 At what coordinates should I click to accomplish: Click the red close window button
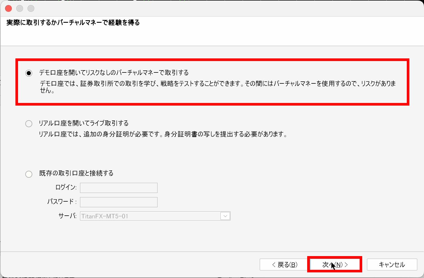pyautogui.click(x=8, y=8)
